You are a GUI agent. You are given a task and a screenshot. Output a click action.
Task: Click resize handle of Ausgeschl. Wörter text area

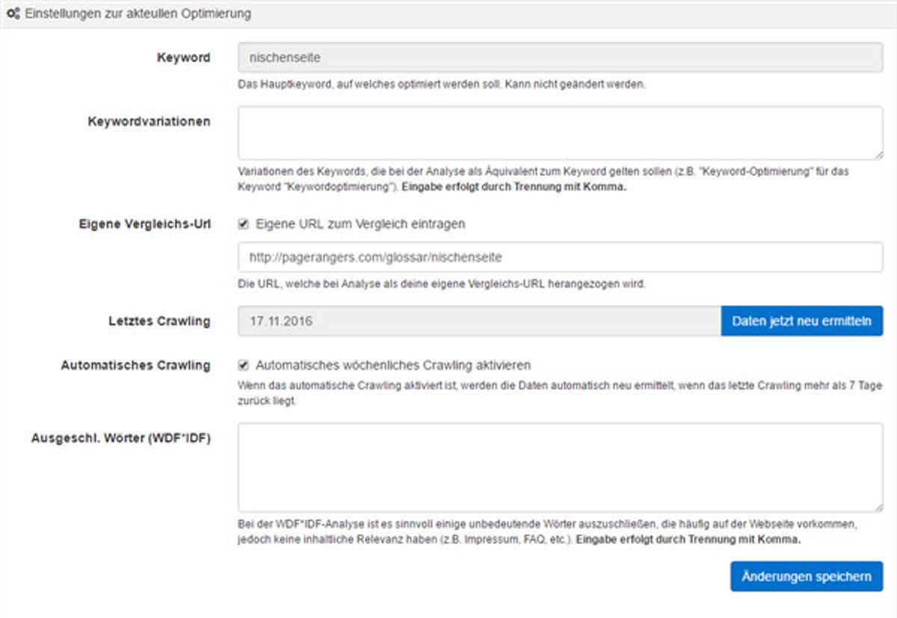pyautogui.click(x=878, y=507)
